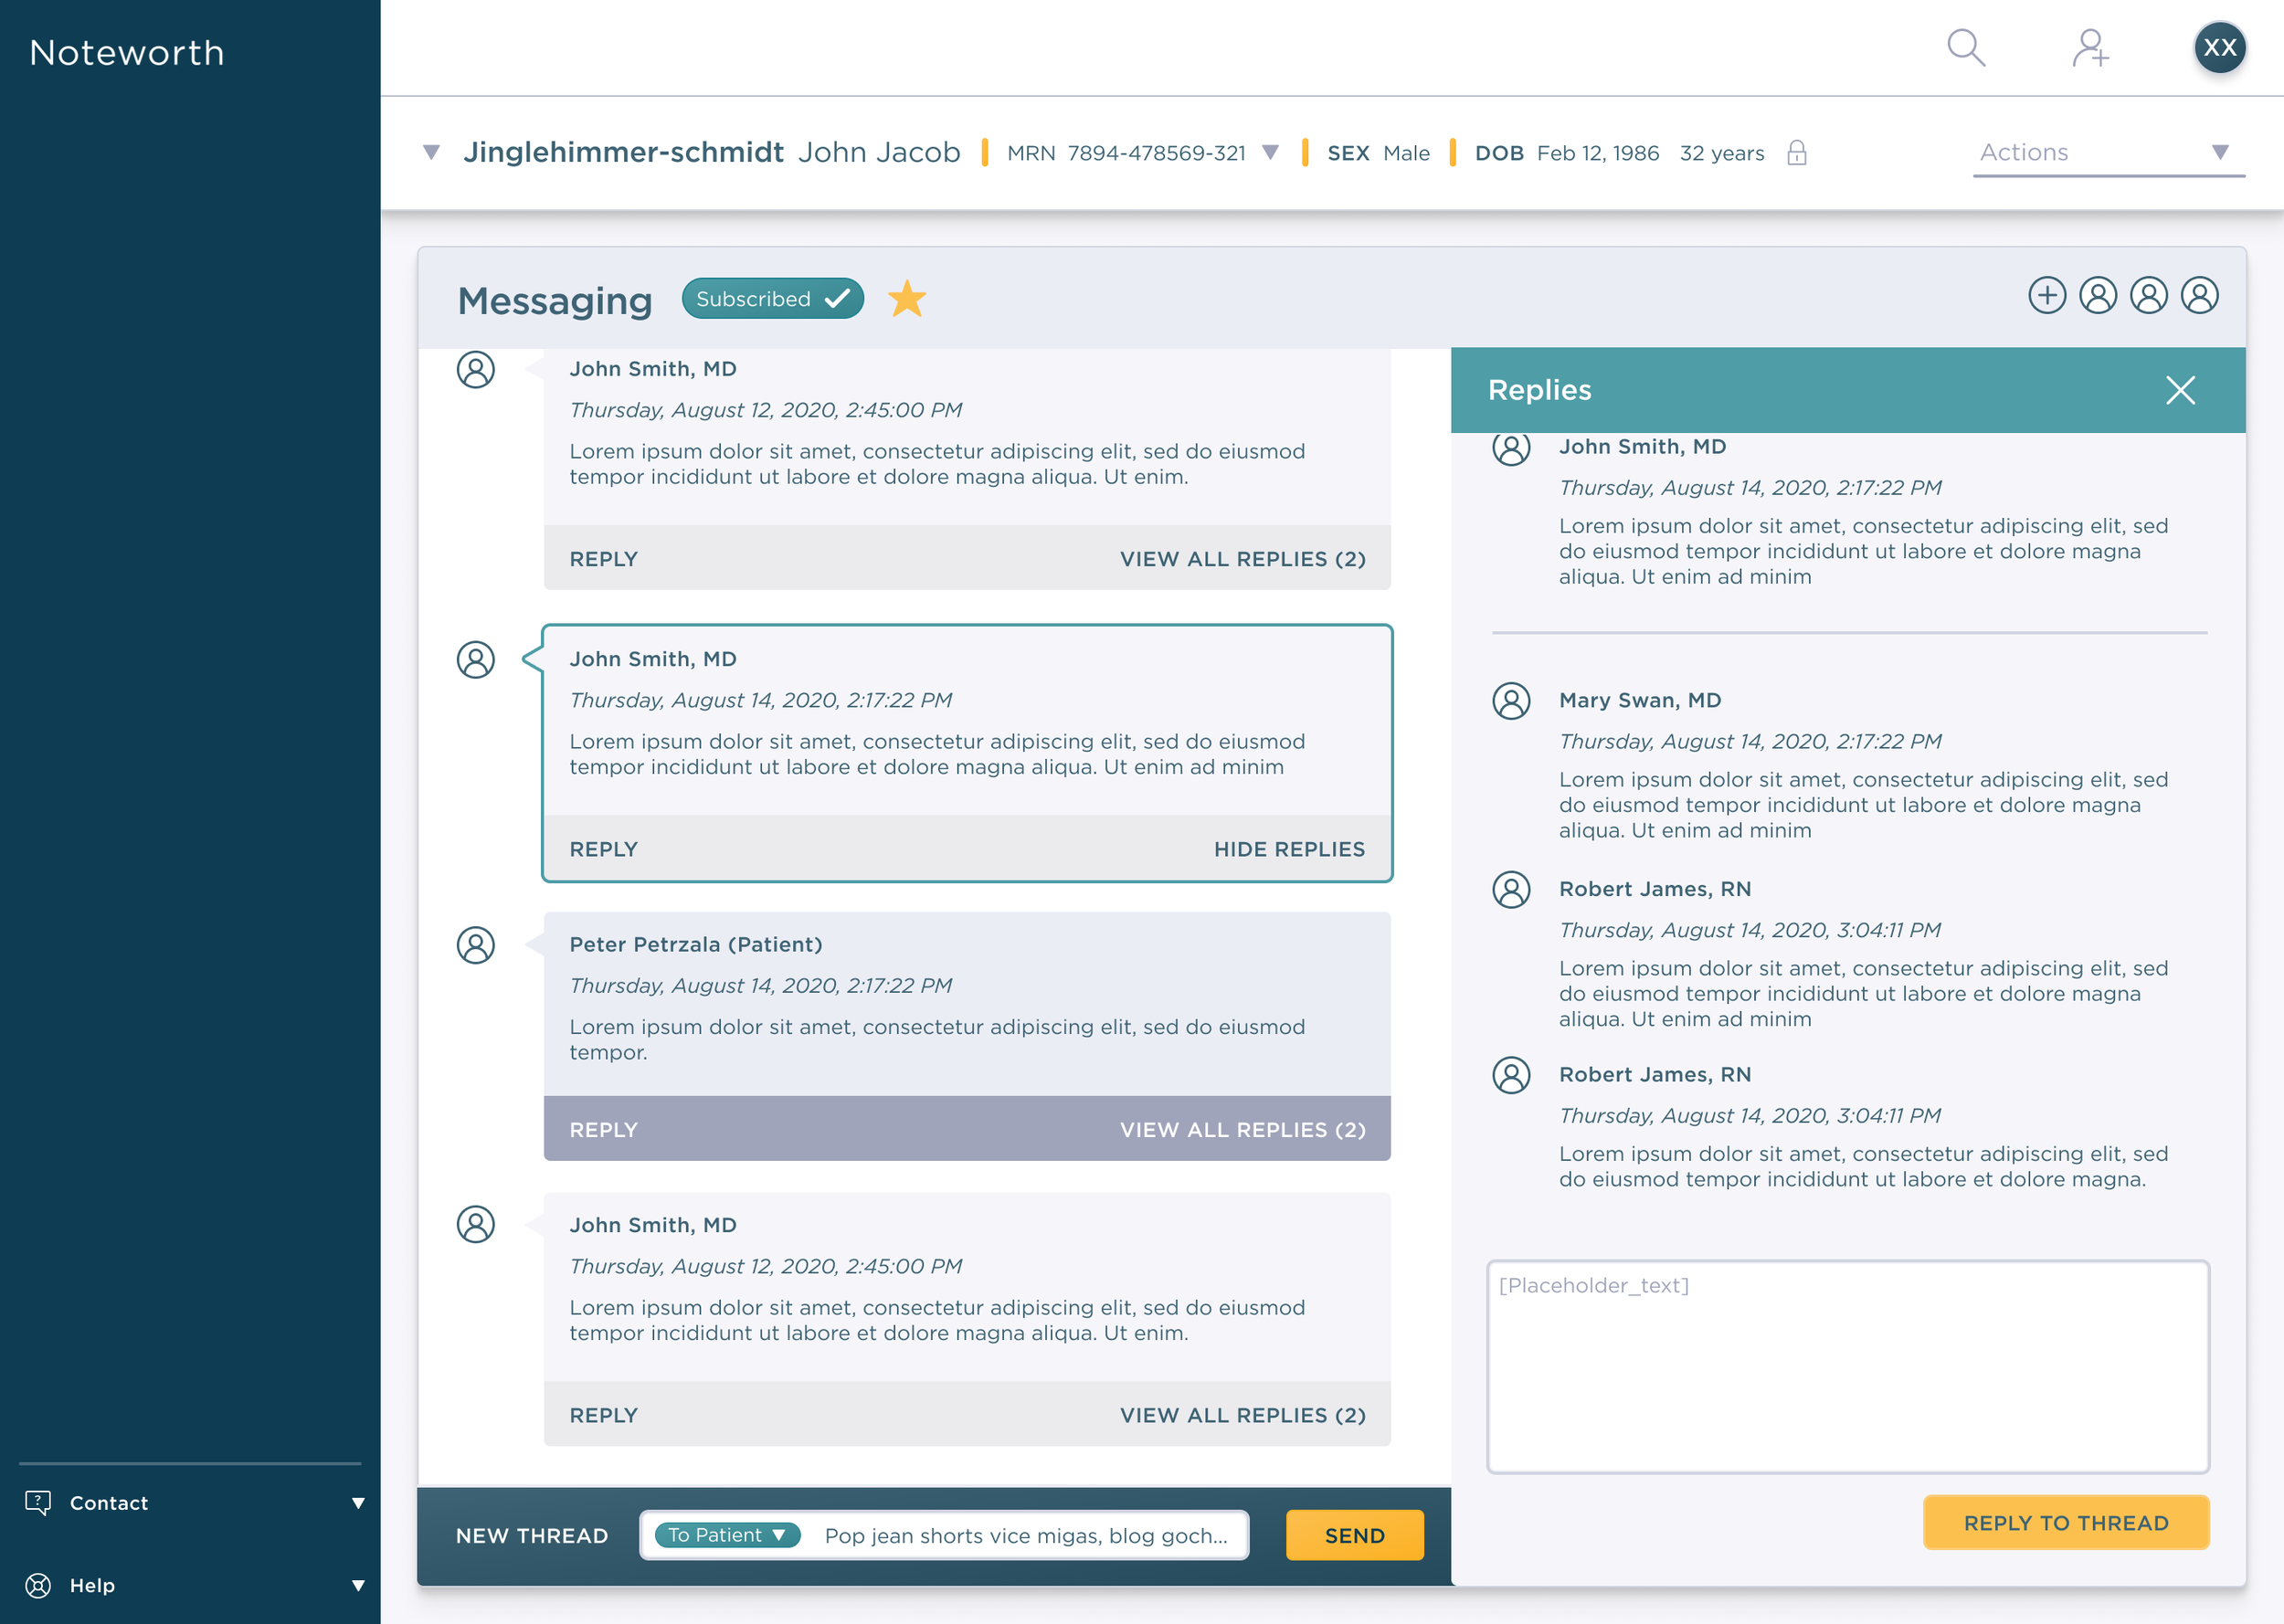Click the placeholder reply text area
2284x1624 pixels.
tap(1848, 1366)
